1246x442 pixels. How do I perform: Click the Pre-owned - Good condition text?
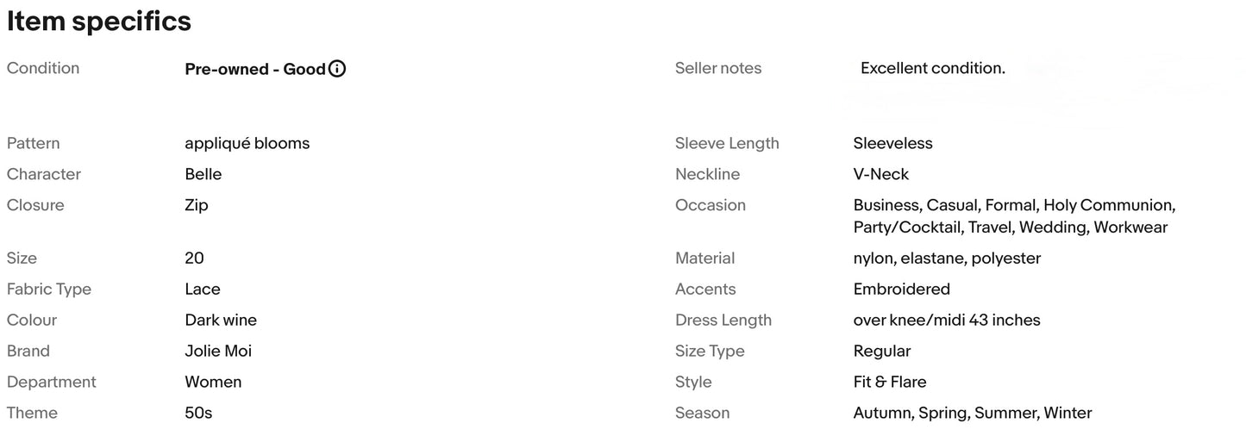[255, 69]
